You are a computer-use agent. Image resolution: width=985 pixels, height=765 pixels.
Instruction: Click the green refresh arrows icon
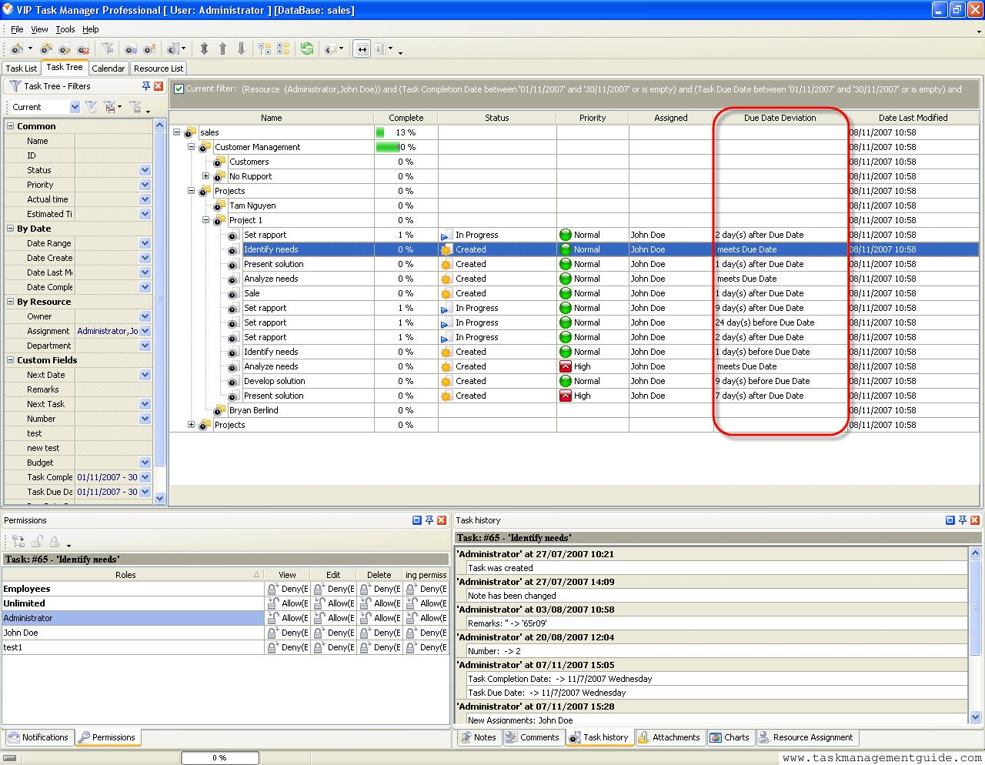[307, 48]
